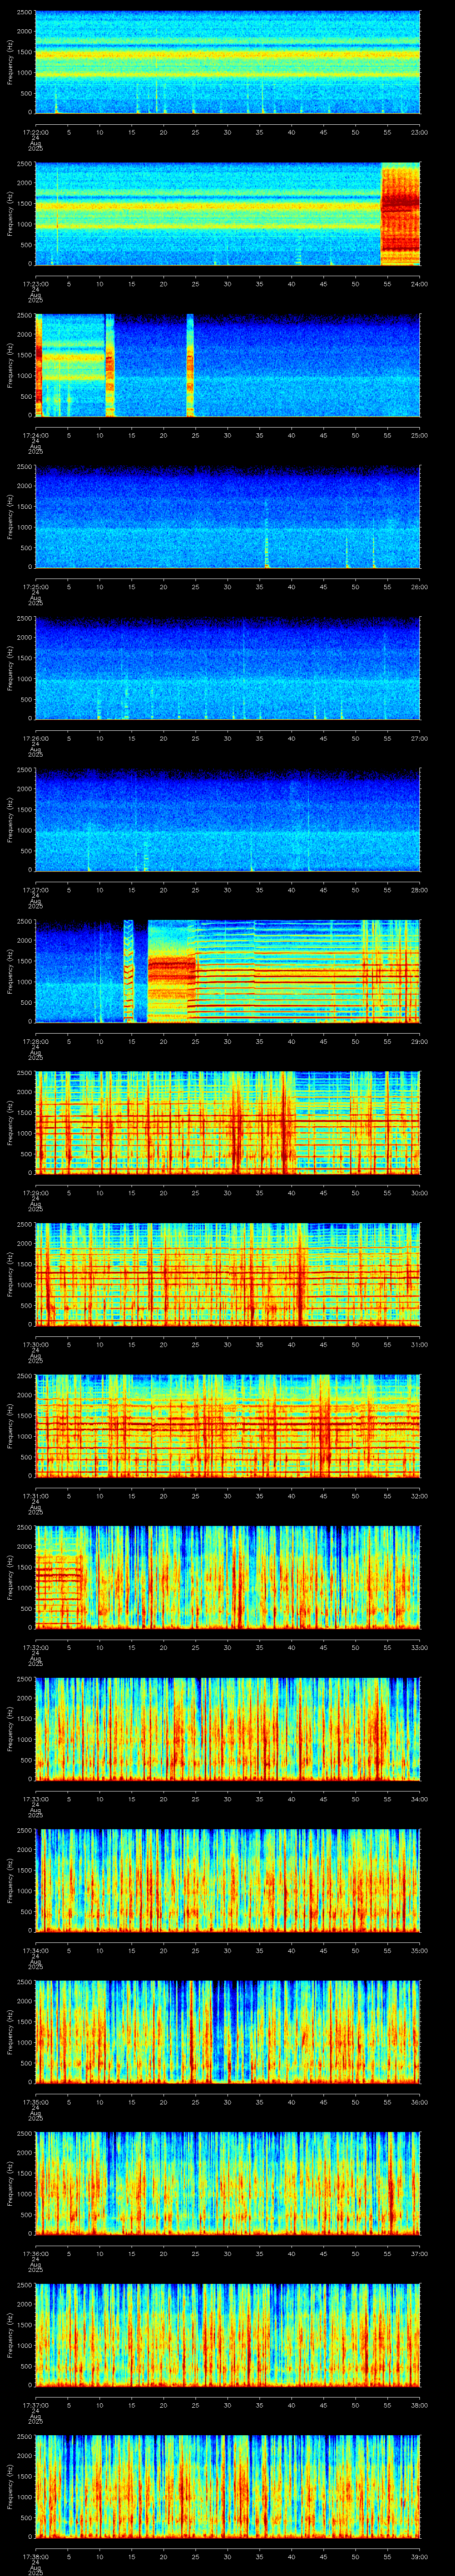This screenshot has height=2576, width=455.
Task: Click the 31:00 end-of-row time label
Action: pos(419,1344)
